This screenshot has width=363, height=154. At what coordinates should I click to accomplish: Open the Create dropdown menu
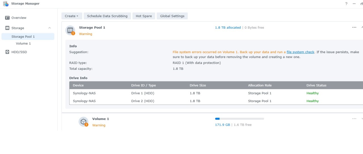point(71,16)
